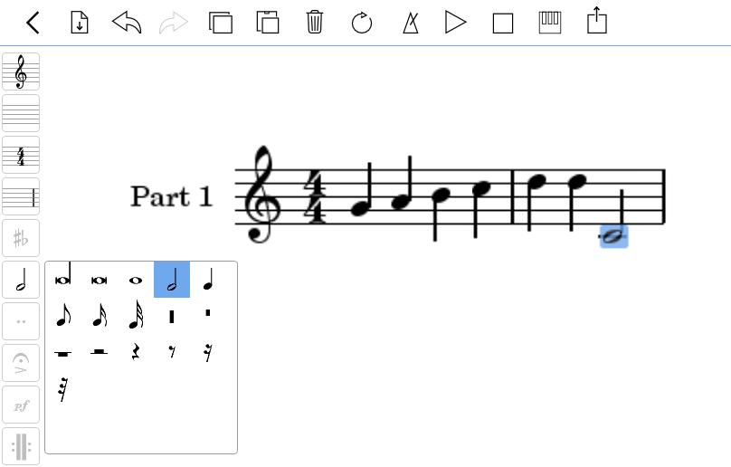The height and width of the screenshot is (467, 731).
Task: Go back with the left chevron
Action: (x=33, y=23)
